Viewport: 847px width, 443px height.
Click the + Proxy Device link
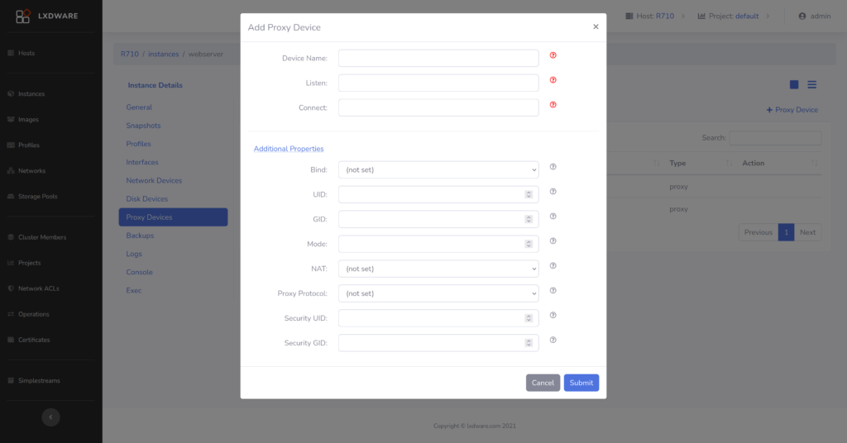pos(792,110)
